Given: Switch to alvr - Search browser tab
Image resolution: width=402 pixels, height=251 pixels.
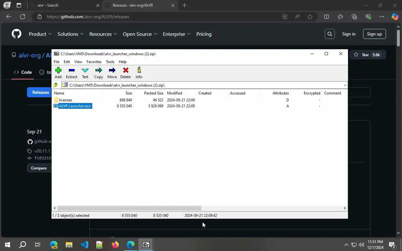Looking at the screenshot, I should click(x=64, y=5).
